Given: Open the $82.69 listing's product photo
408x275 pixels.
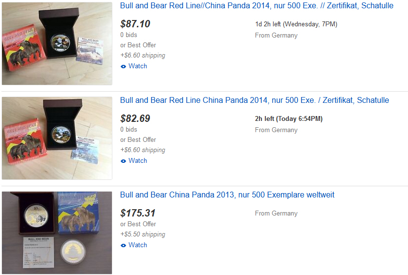Looking at the screenshot, I should (x=57, y=138).
